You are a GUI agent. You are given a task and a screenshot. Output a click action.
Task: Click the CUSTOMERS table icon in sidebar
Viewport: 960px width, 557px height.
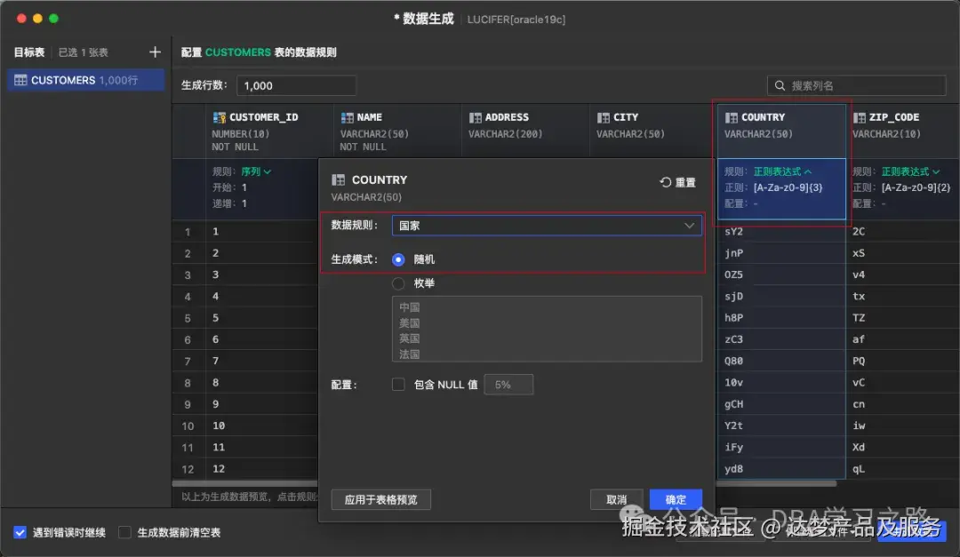(x=20, y=80)
